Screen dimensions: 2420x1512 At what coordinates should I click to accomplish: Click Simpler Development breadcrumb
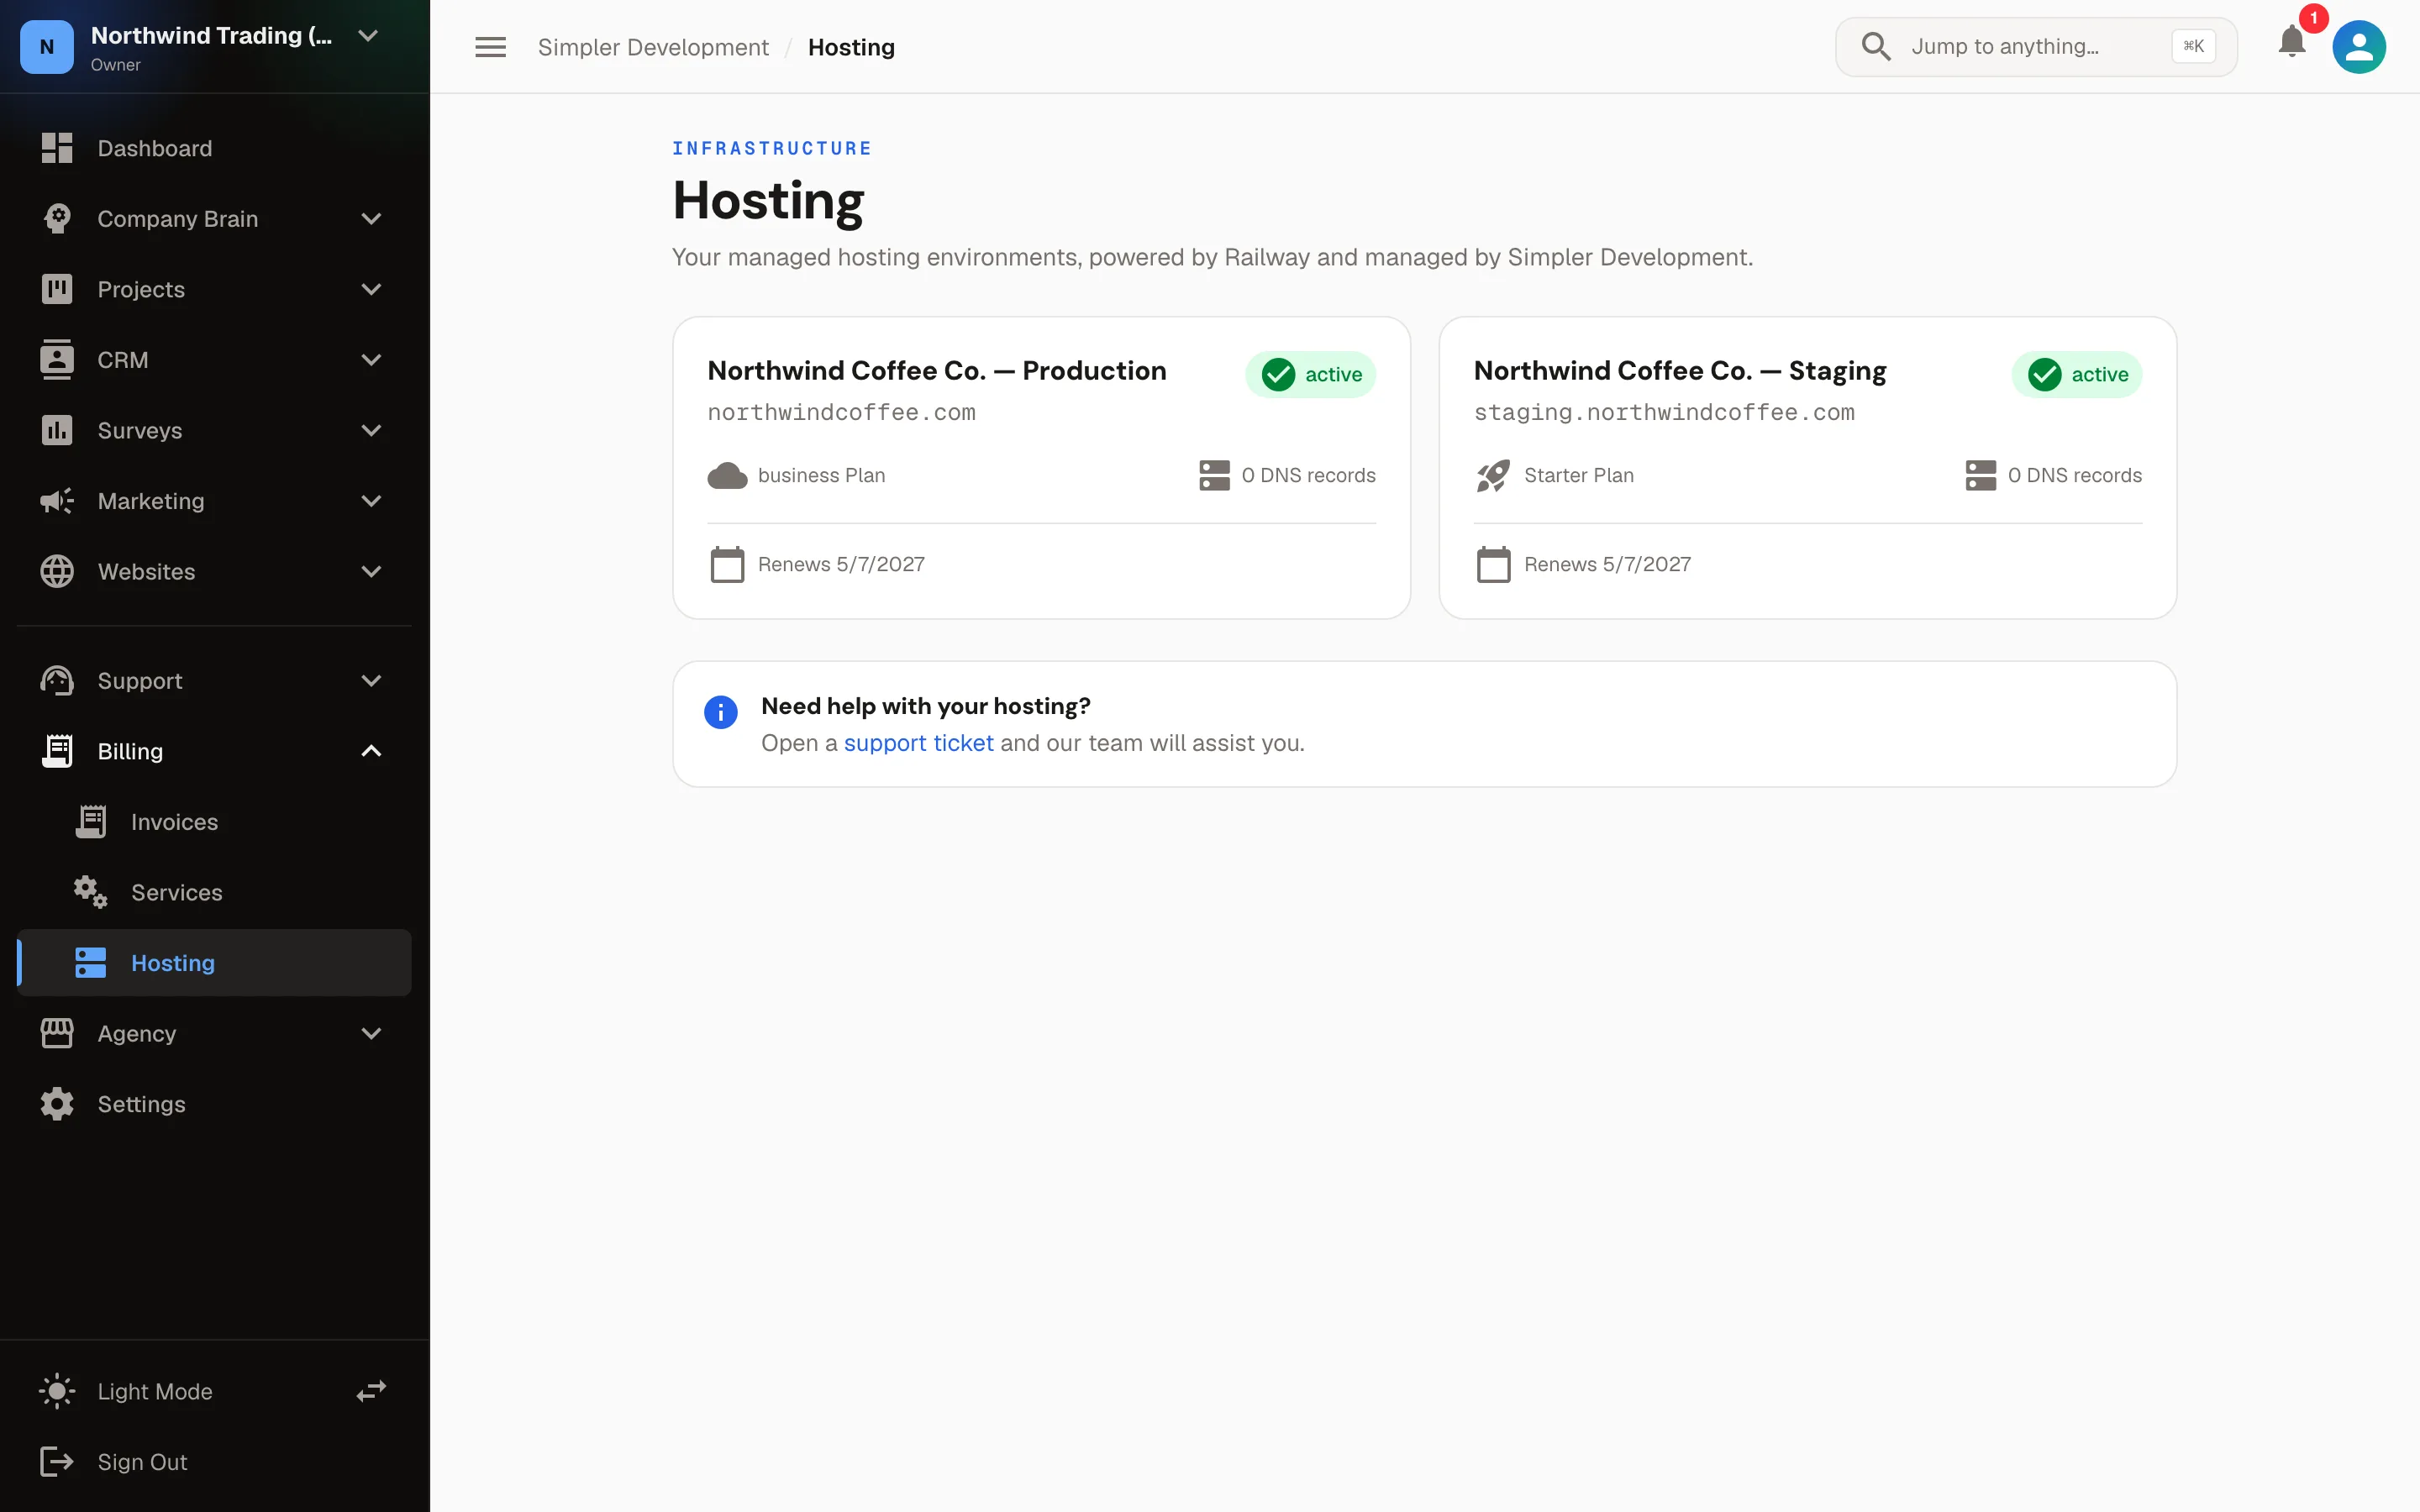(653, 47)
